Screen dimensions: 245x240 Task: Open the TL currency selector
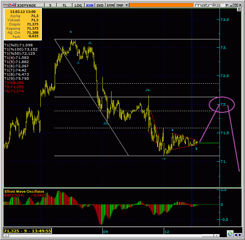[x=64, y=5]
